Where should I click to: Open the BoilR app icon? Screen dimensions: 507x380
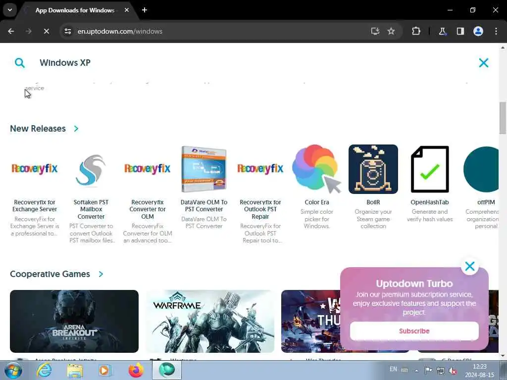[373, 169]
